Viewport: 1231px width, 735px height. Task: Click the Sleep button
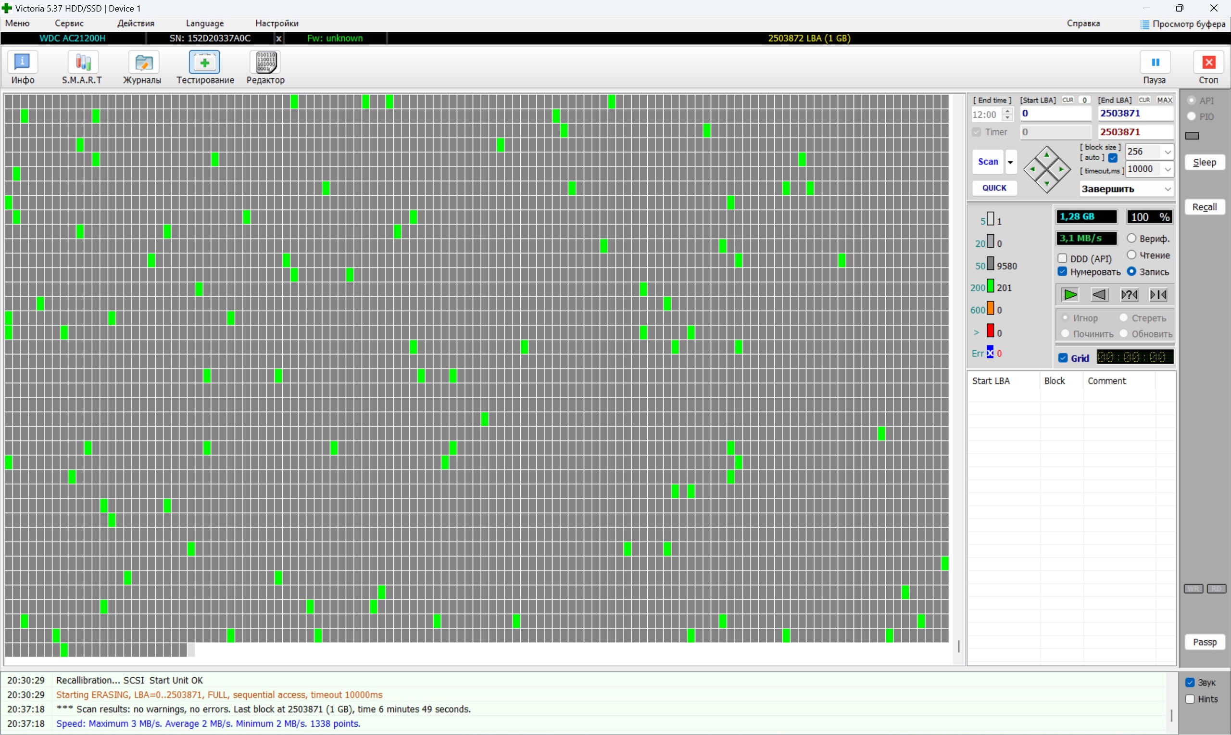click(1205, 163)
